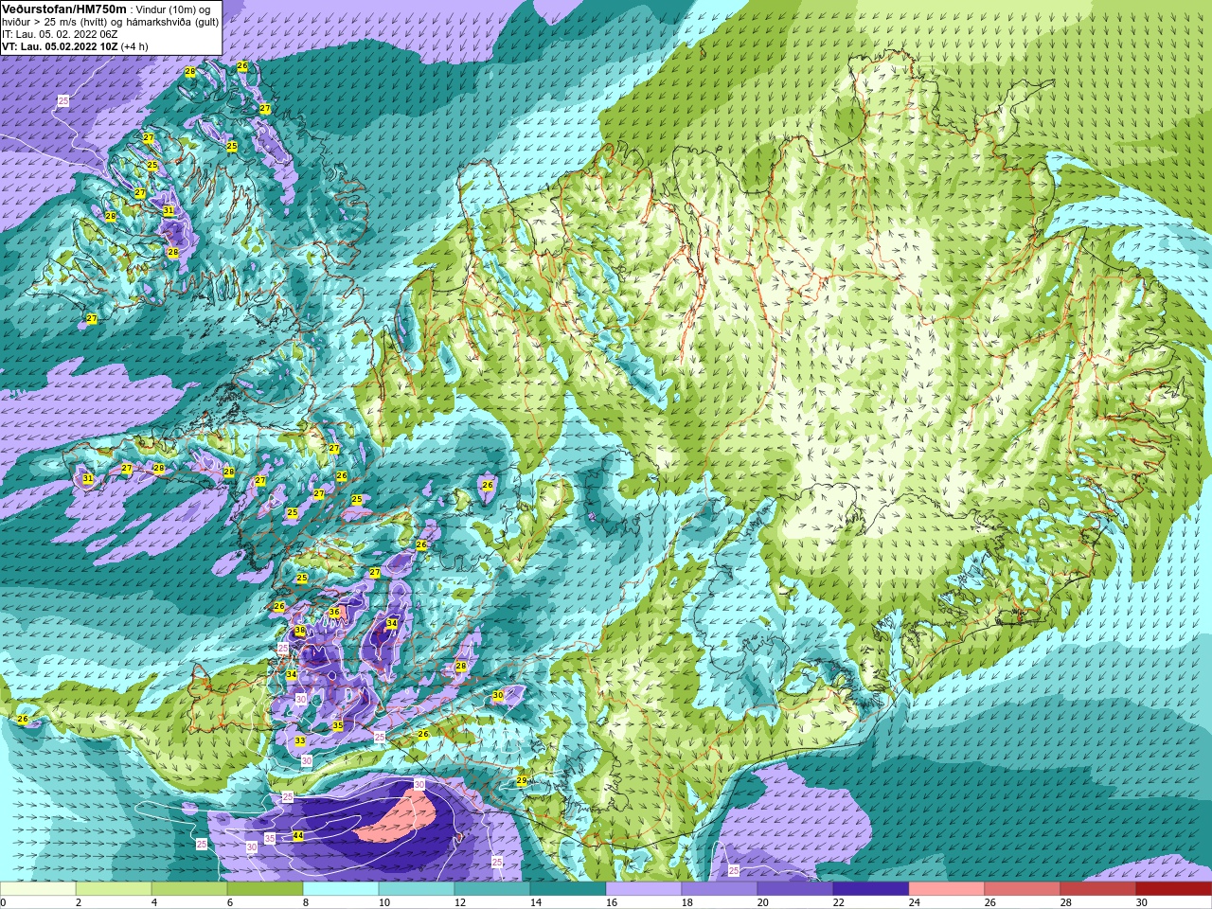Click the 0–2 m/s pale yellow legend swatch
Image resolution: width=1212 pixels, height=909 pixels.
point(38,888)
